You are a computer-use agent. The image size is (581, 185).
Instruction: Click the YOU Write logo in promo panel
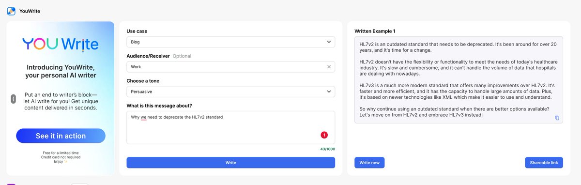click(x=61, y=45)
